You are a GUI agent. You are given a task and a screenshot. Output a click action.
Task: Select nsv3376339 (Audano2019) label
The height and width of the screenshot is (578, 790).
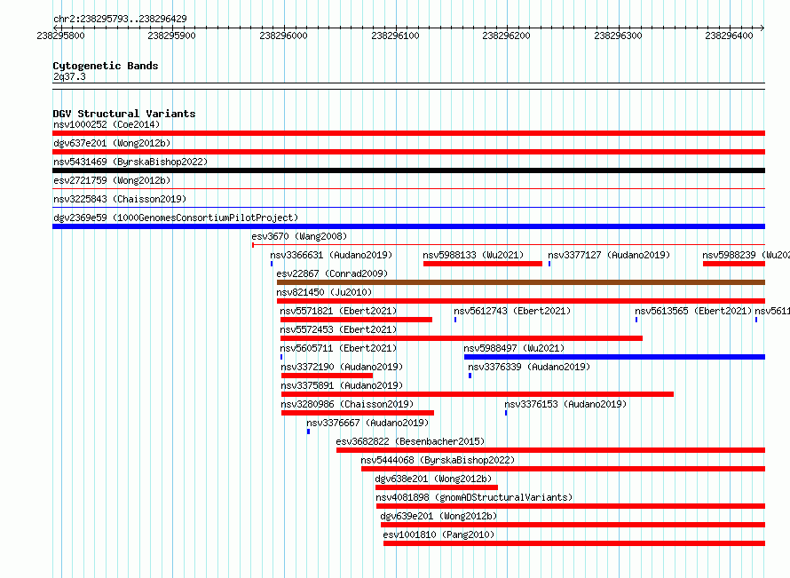click(529, 367)
